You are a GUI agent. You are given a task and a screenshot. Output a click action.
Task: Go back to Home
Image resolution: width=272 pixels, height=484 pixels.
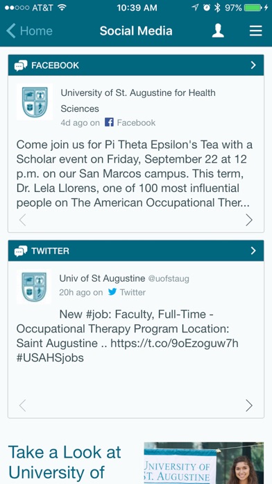29,31
